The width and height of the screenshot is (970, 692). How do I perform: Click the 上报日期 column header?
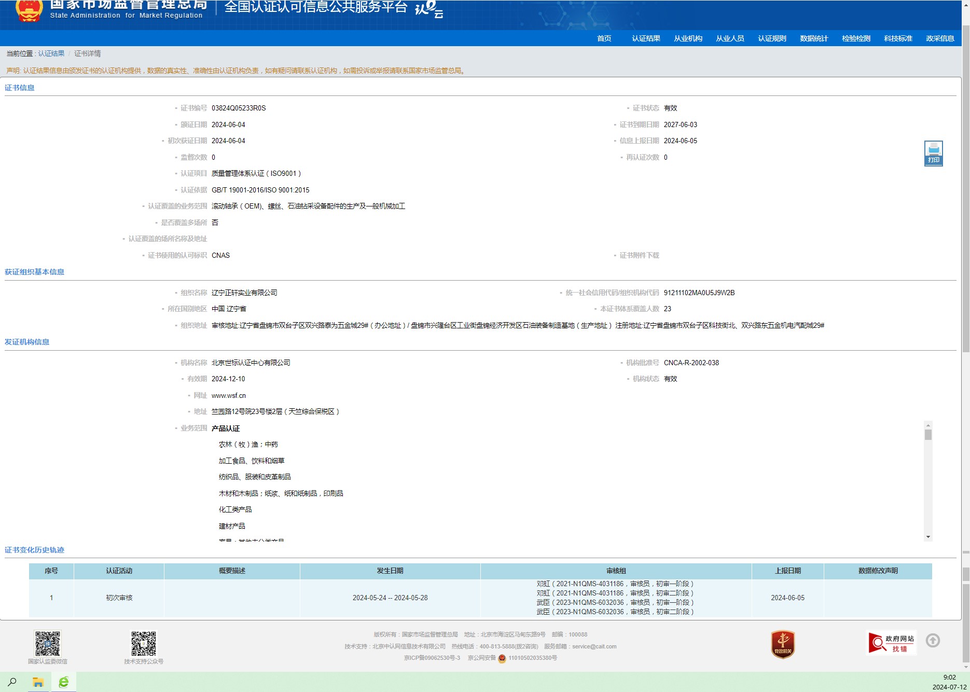(788, 571)
